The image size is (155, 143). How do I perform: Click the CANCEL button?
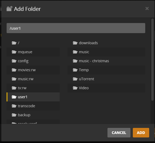[119, 133]
